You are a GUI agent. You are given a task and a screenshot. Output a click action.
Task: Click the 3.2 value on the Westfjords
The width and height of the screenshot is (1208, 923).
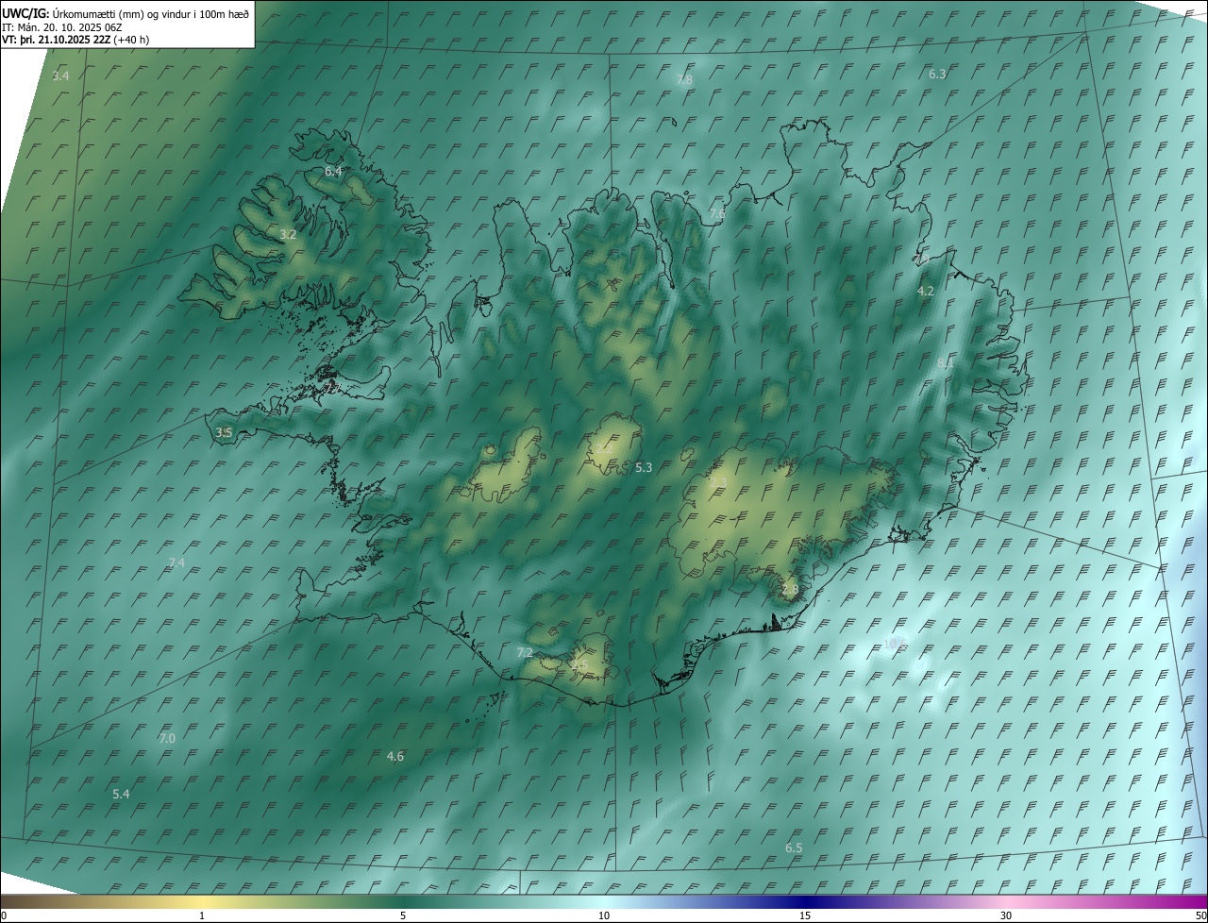(288, 235)
